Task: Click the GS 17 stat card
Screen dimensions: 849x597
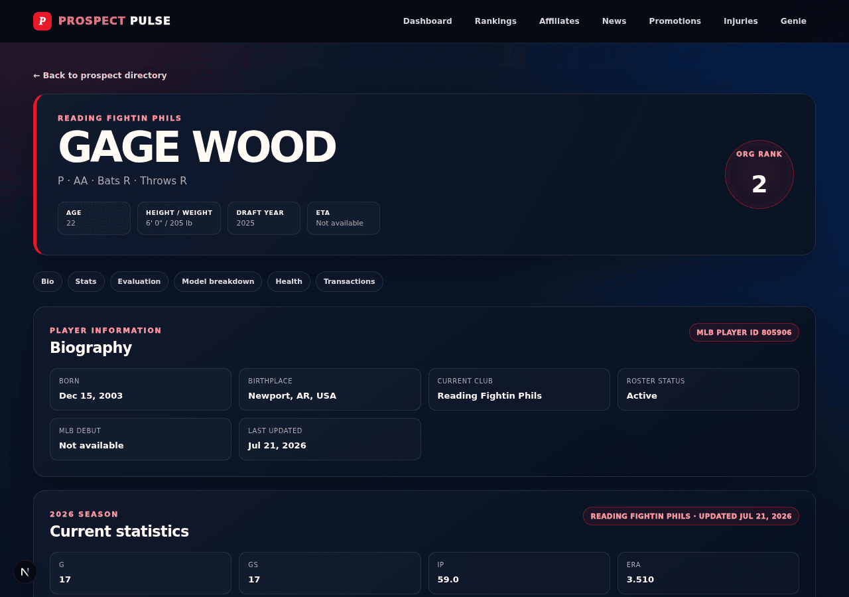Action: [330, 573]
